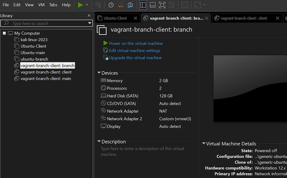Image resolution: width=287 pixels, height=178 pixels.
Task: Open the stretch options dropdown arrow
Action: 204,5
